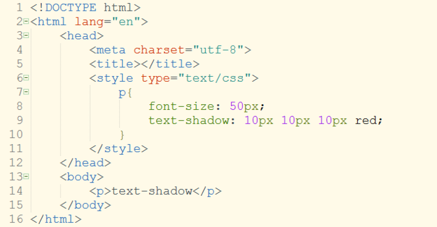The image size is (437, 227).
Task: Collapse the head tag fold on line 3
Action: pos(26,36)
